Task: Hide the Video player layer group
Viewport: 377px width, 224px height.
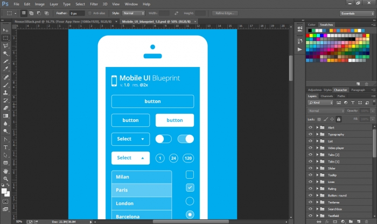Action: (x=310, y=148)
